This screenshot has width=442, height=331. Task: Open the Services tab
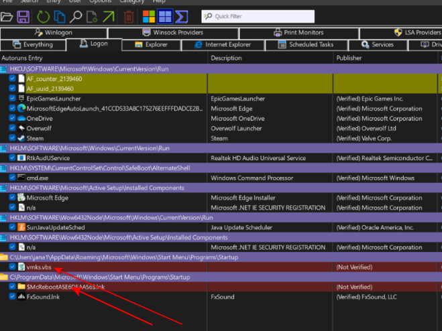click(378, 45)
